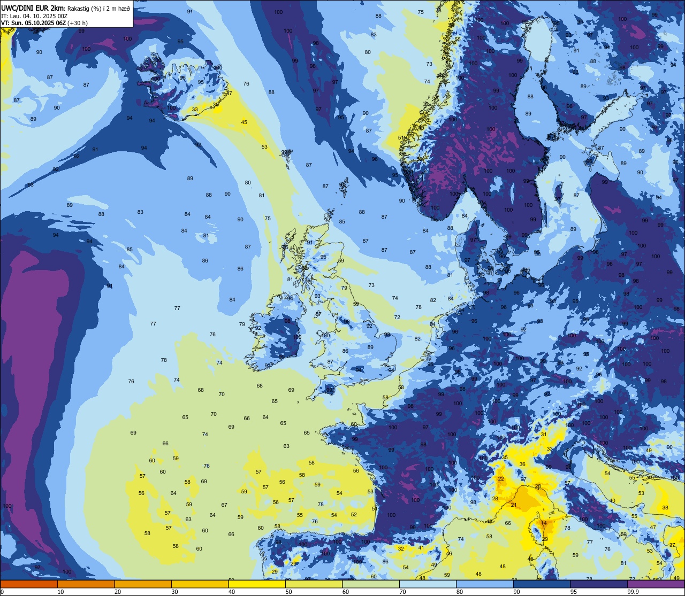The image size is (685, 596).
Task: Click the humidity value '45' southeast of Iceland
Action: [x=244, y=122]
